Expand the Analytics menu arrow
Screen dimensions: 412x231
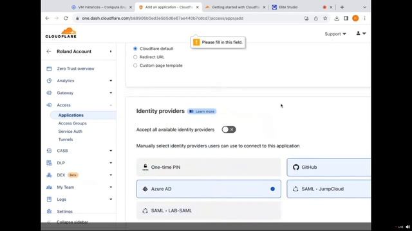click(111, 81)
